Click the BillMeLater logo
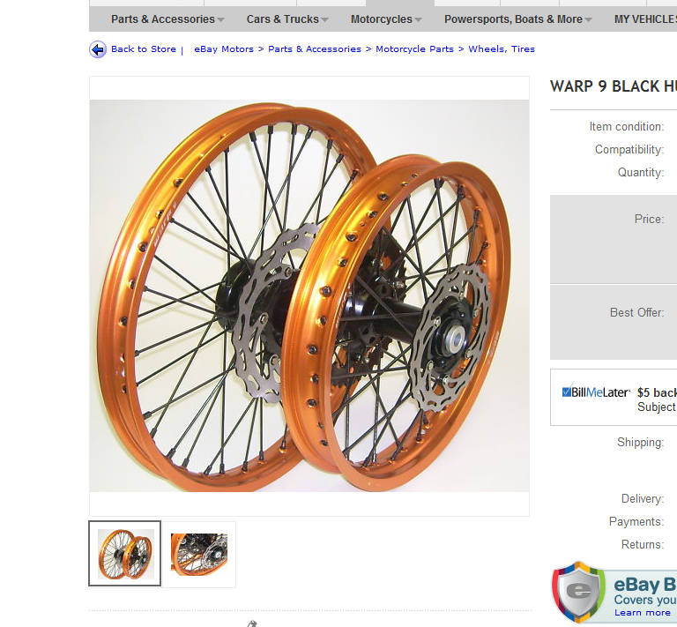Image resolution: width=677 pixels, height=627 pixels. (596, 392)
